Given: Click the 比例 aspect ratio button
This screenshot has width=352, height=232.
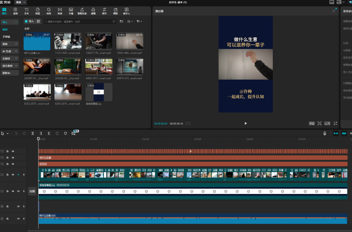Looking at the screenshot, I should tap(327, 123).
